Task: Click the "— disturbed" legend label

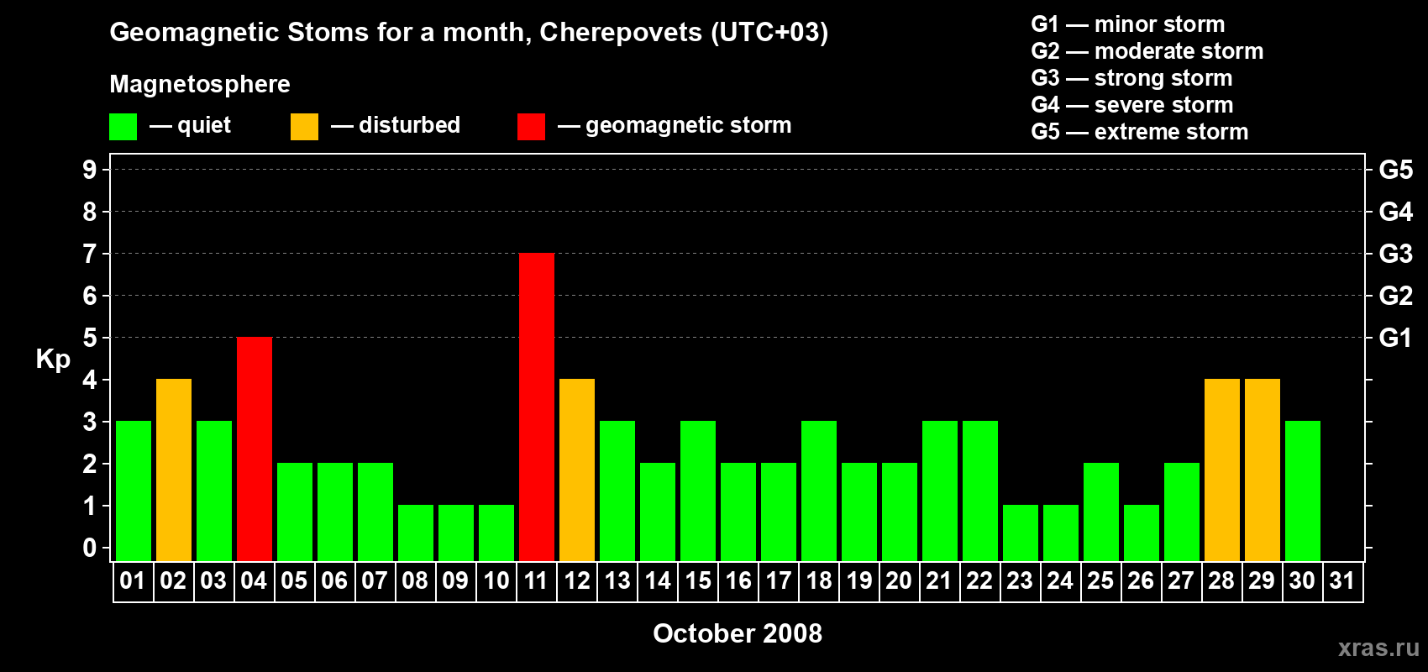Action: 396,125
